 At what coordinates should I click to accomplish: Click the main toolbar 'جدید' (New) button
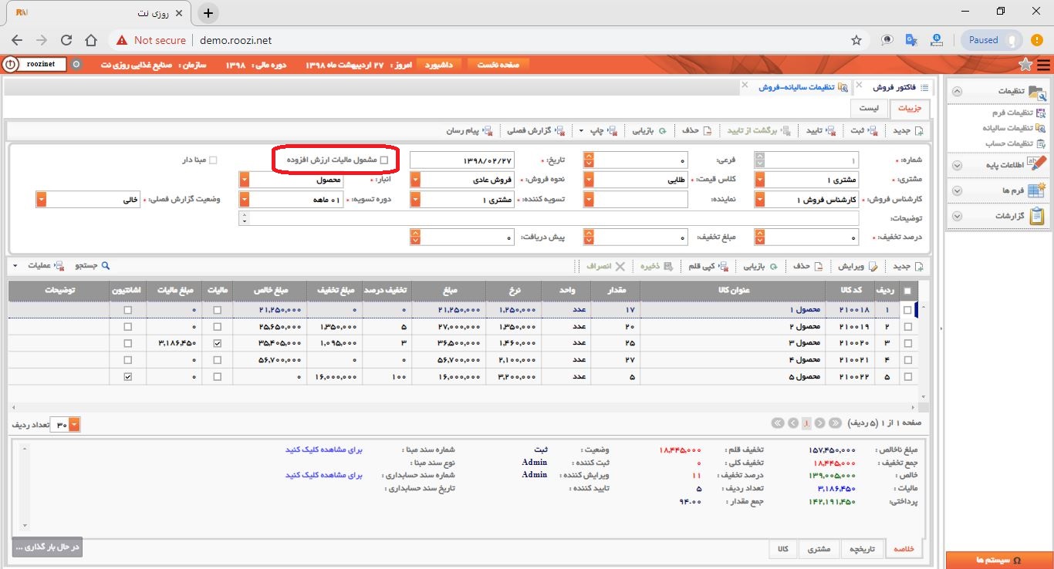907,131
